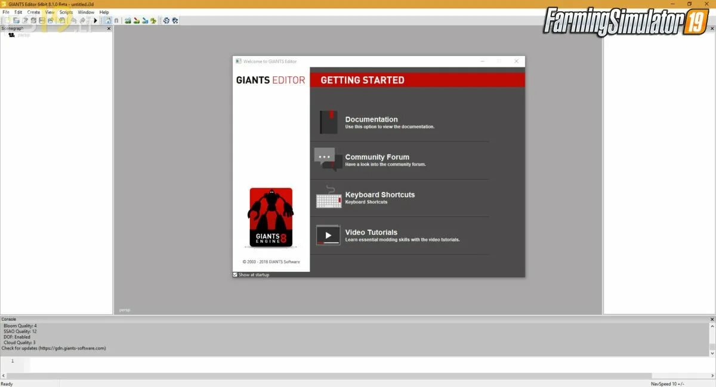This screenshot has width=716, height=387.
Task: Open the Documentation link
Action: pos(371,119)
